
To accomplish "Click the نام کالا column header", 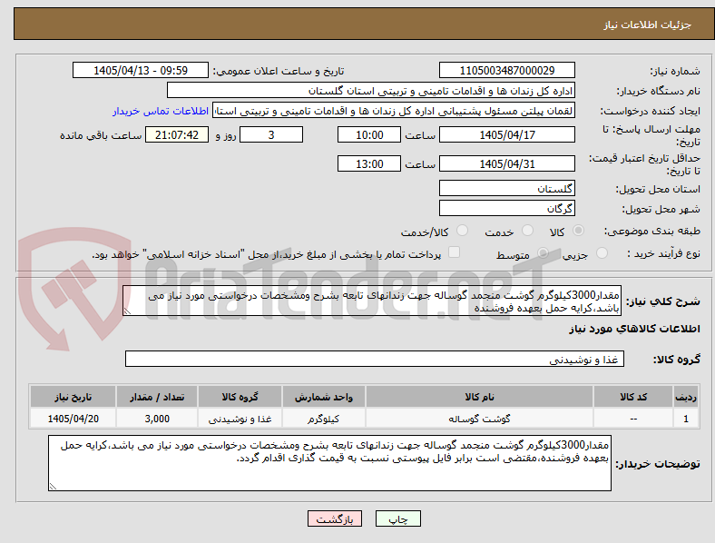I will point(479,397).
